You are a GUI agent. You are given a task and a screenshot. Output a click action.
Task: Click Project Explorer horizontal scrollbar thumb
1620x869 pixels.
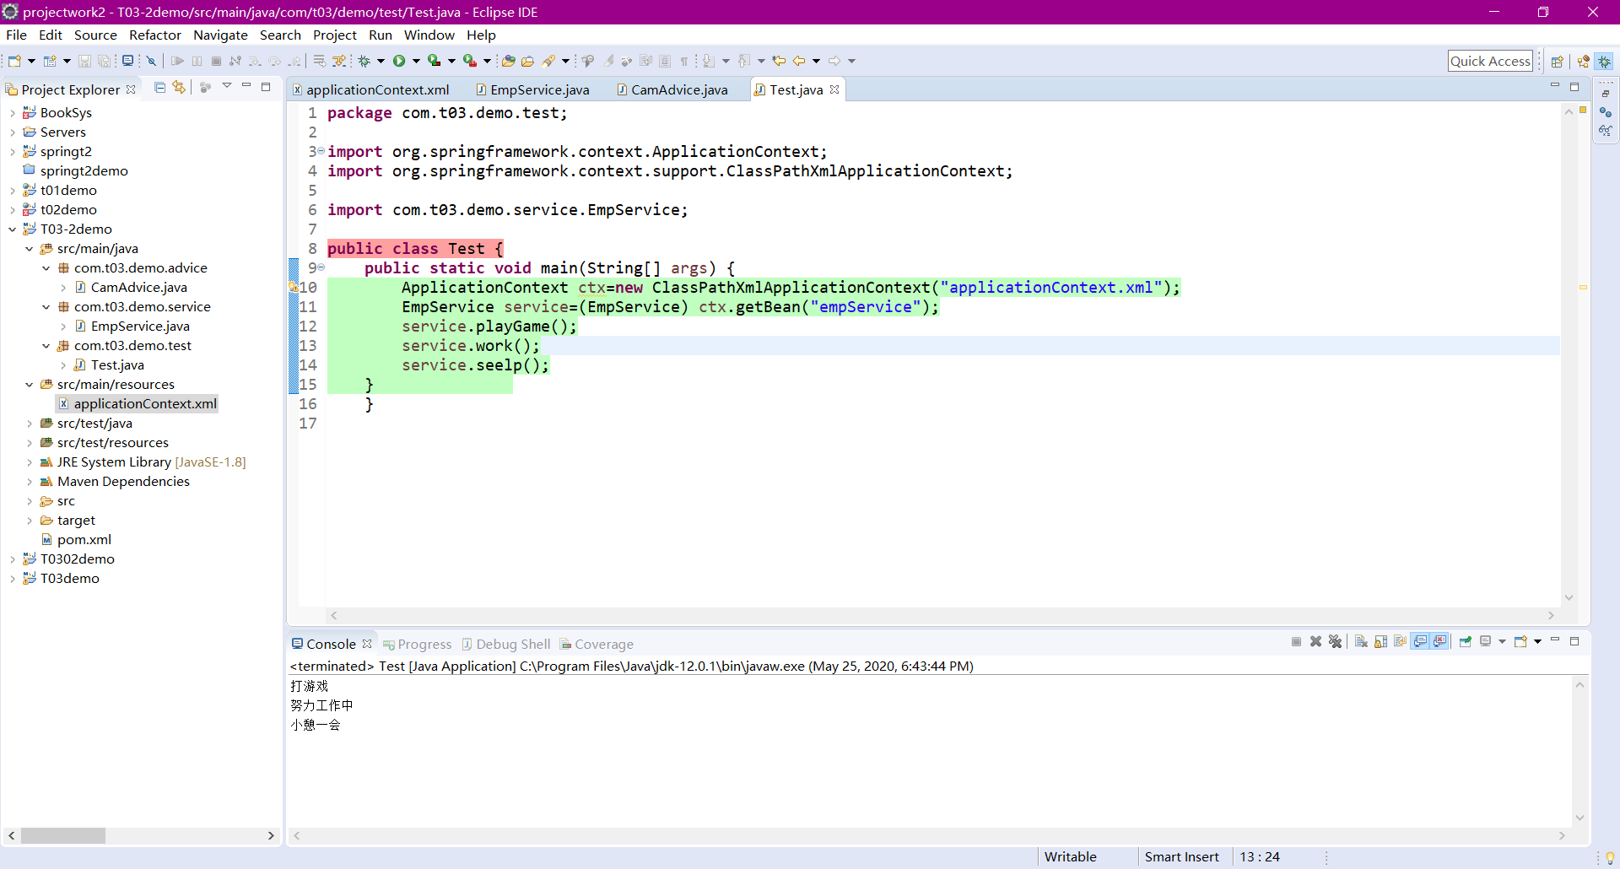pos(63,835)
